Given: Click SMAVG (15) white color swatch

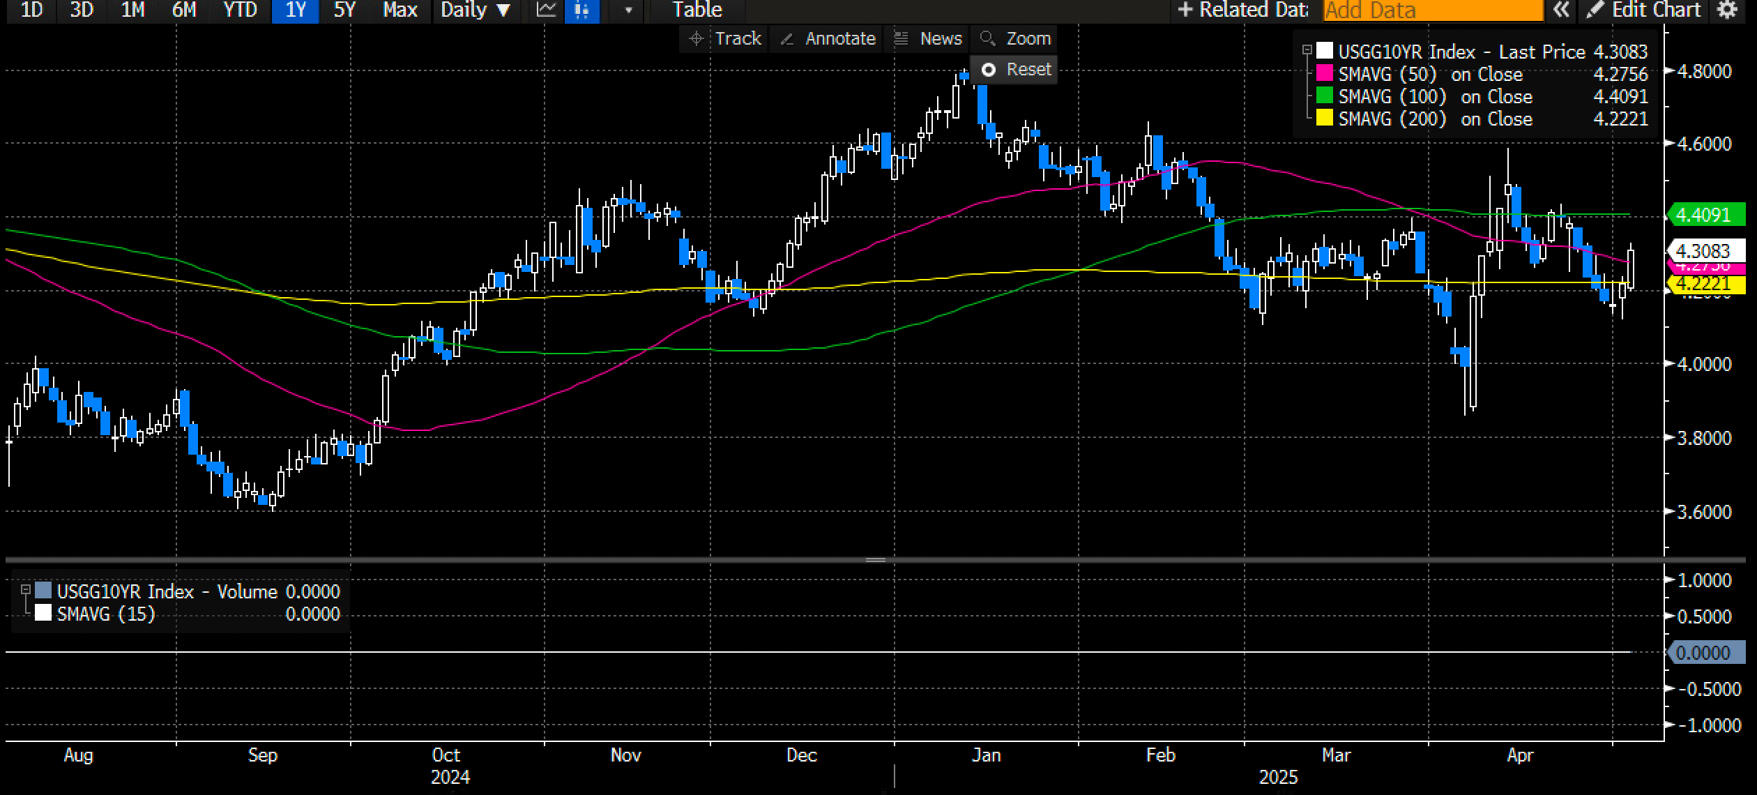Looking at the screenshot, I should pos(43,613).
